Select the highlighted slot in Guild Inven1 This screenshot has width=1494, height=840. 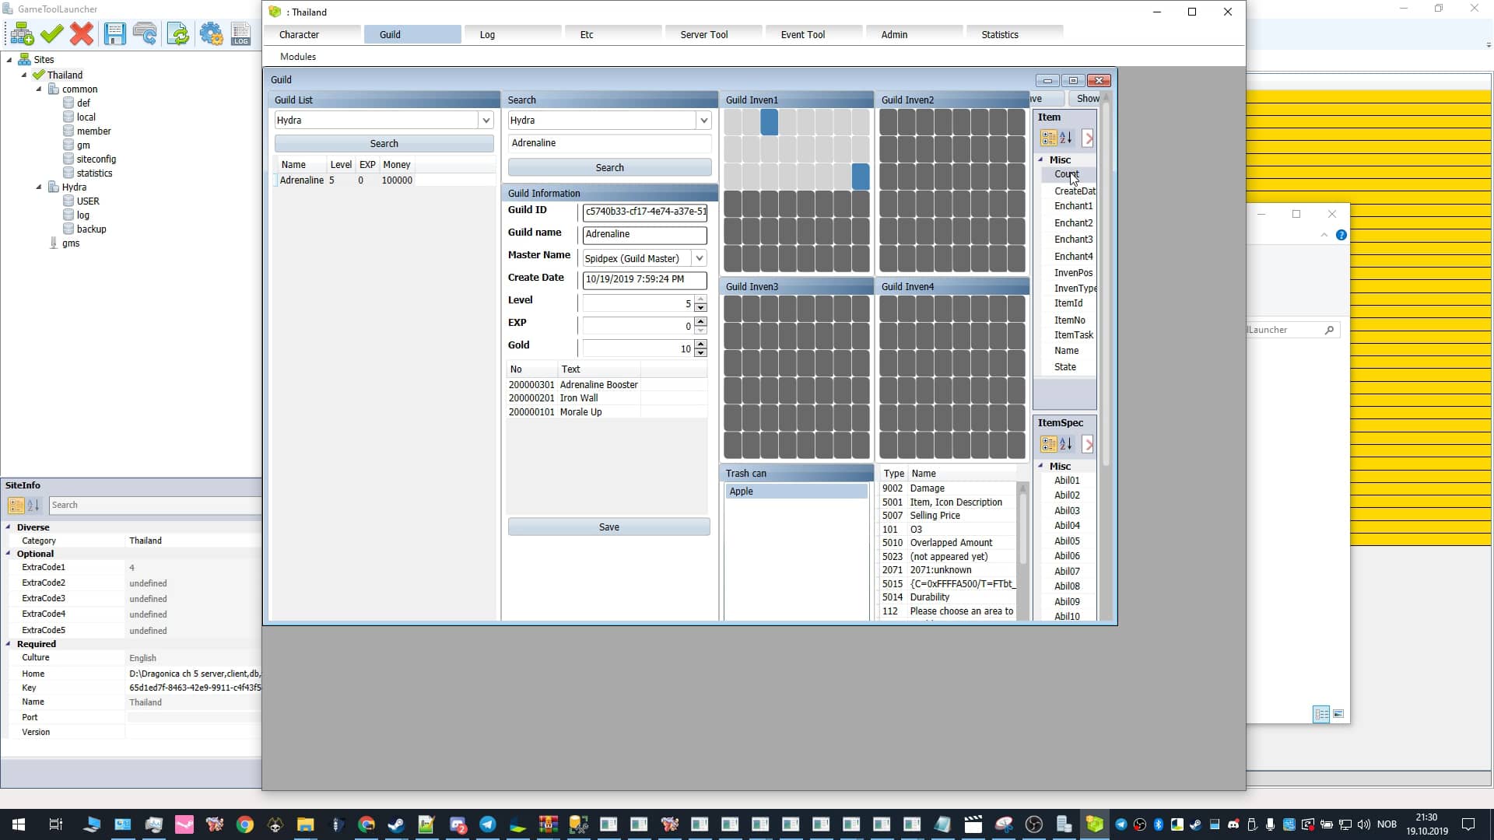click(770, 123)
